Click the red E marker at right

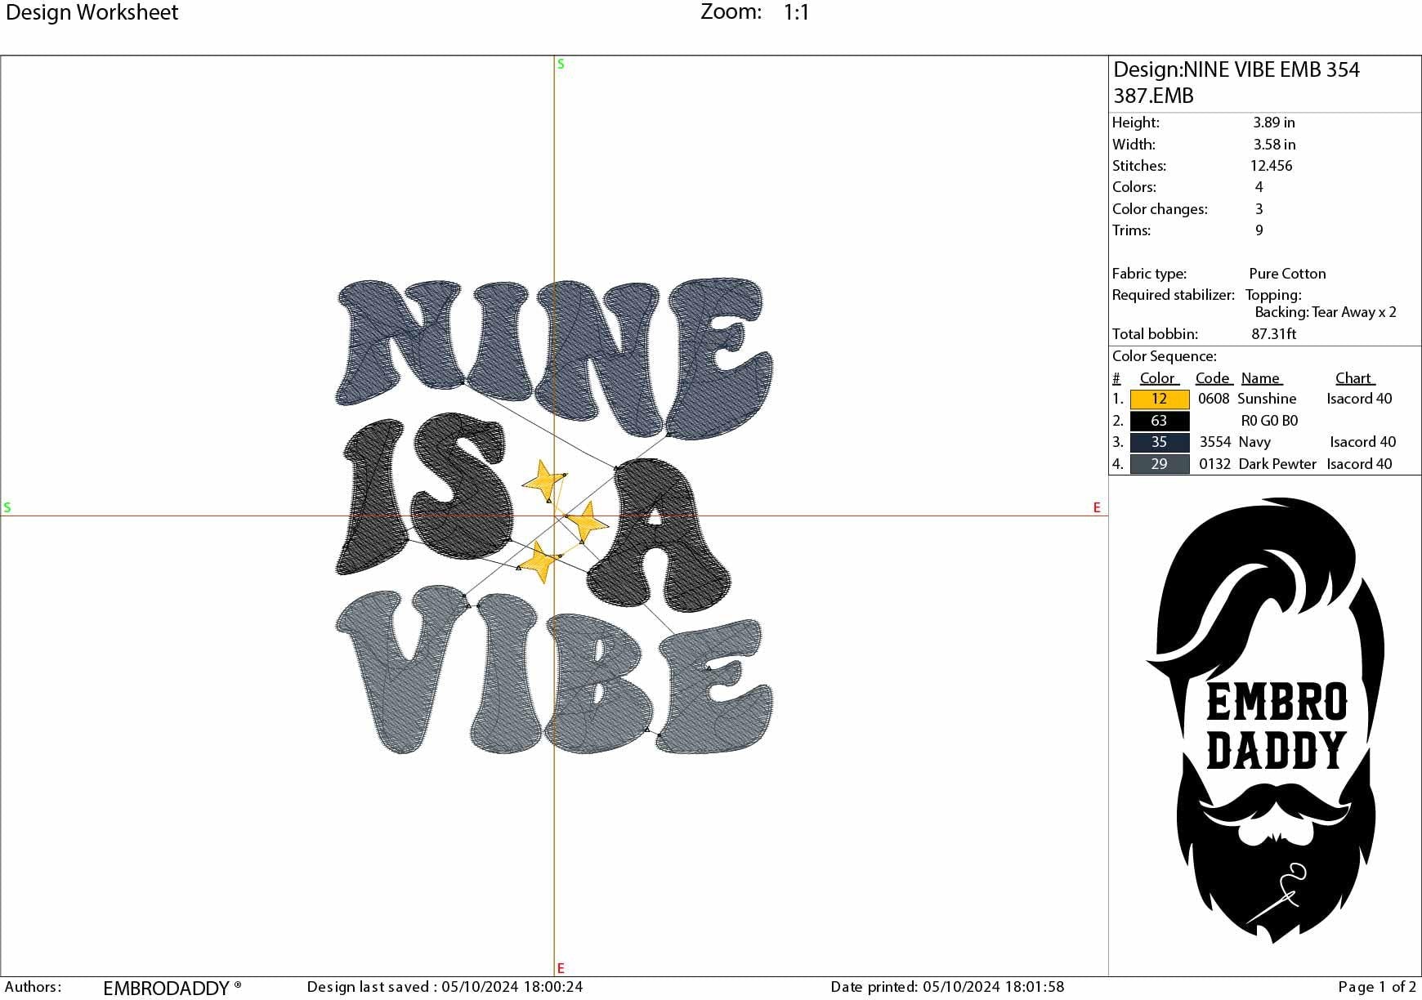tap(1097, 507)
